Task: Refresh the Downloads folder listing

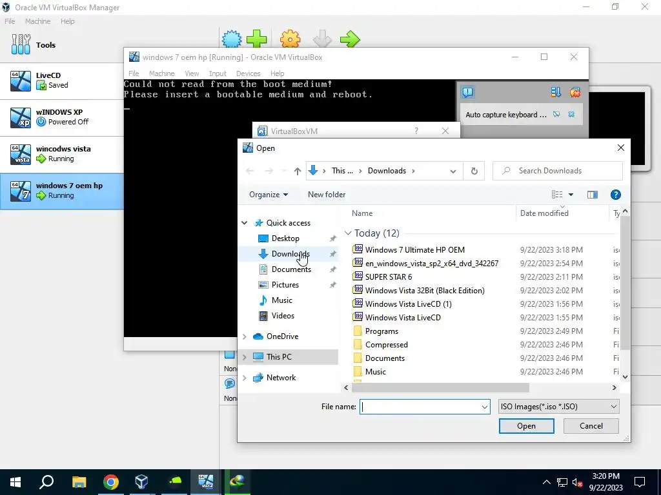Action: [x=474, y=171]
